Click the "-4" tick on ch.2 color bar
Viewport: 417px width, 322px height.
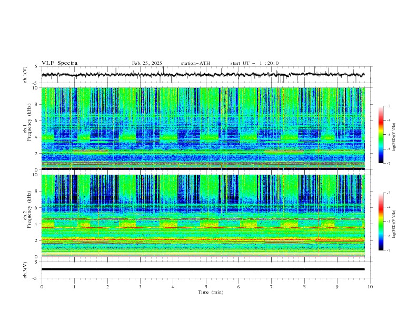(x=388, y=207)
